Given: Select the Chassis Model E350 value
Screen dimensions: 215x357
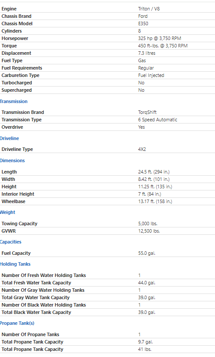Looking at the screenshot, I should 143,23.
